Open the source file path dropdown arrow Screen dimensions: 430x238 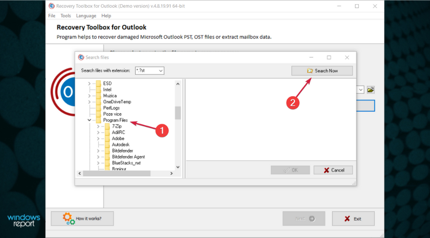(x=361, y=89)
